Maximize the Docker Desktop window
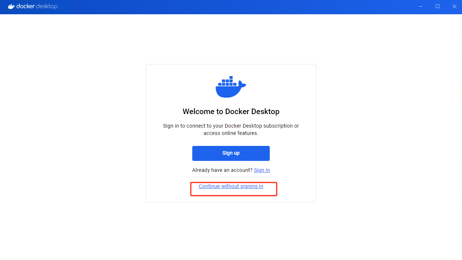The height and width of the screenshot is (260, 462). click(x=438, y=6)
